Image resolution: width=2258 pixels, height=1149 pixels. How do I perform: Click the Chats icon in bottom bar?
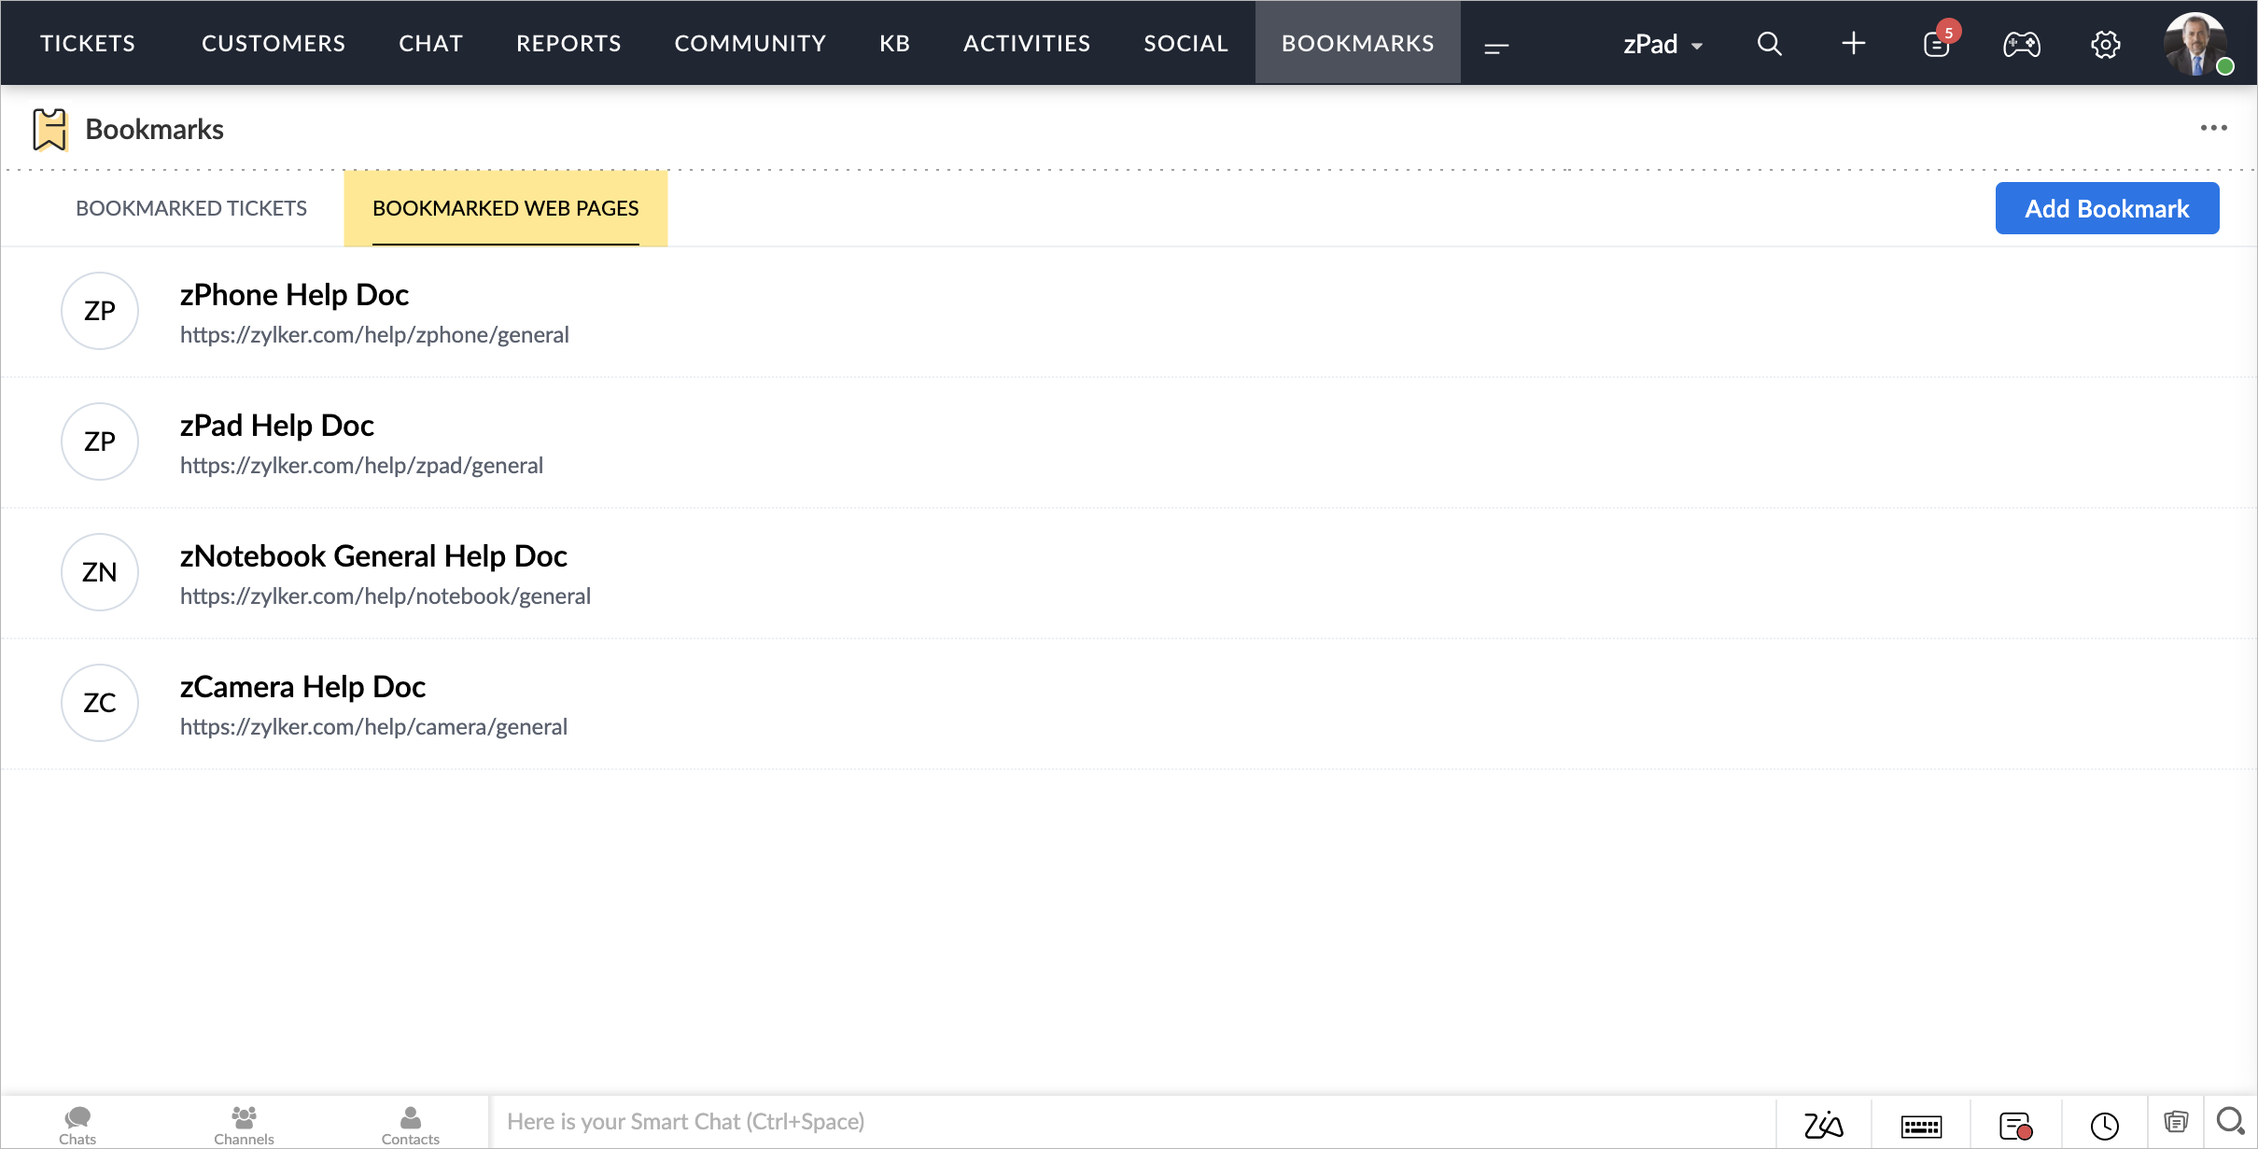point(77,1123)
